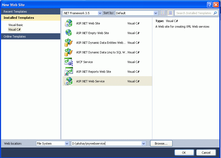221x158 pixels.
Task: Click the Cancel button
Action: click(x=206, y=153)
